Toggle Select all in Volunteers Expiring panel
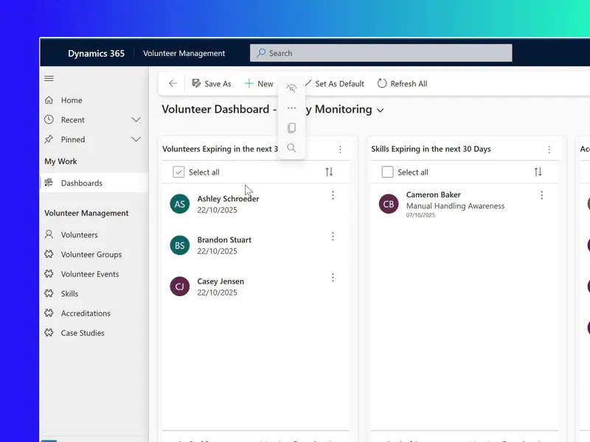590x442 pixels. click(178, 172)
